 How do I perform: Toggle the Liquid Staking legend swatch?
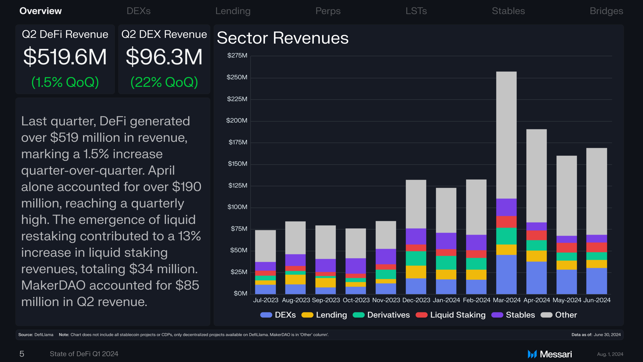coord(421,315)
